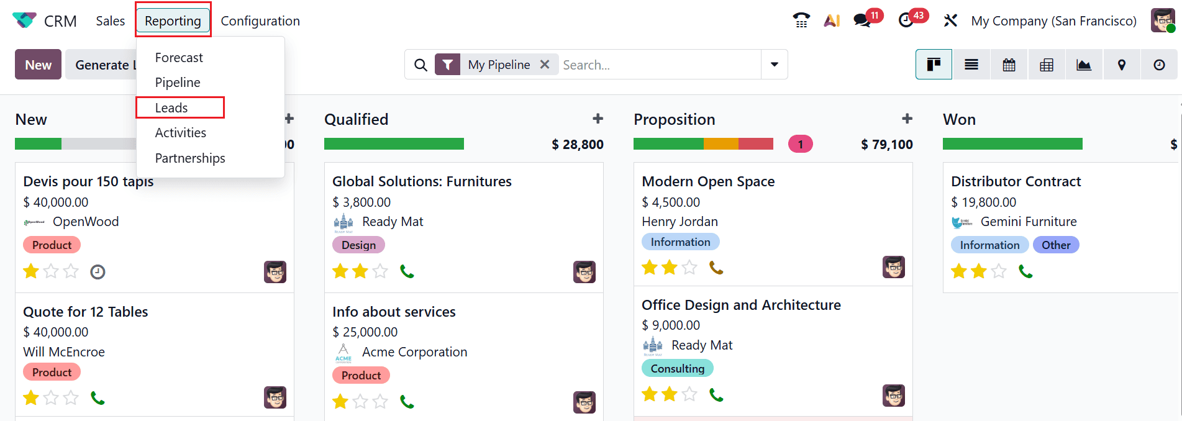The image size is (1182, 421).
Task: Click salesperson avatar on Modern Open Space card
Action: pyautogui.click(x=894, y=267)
